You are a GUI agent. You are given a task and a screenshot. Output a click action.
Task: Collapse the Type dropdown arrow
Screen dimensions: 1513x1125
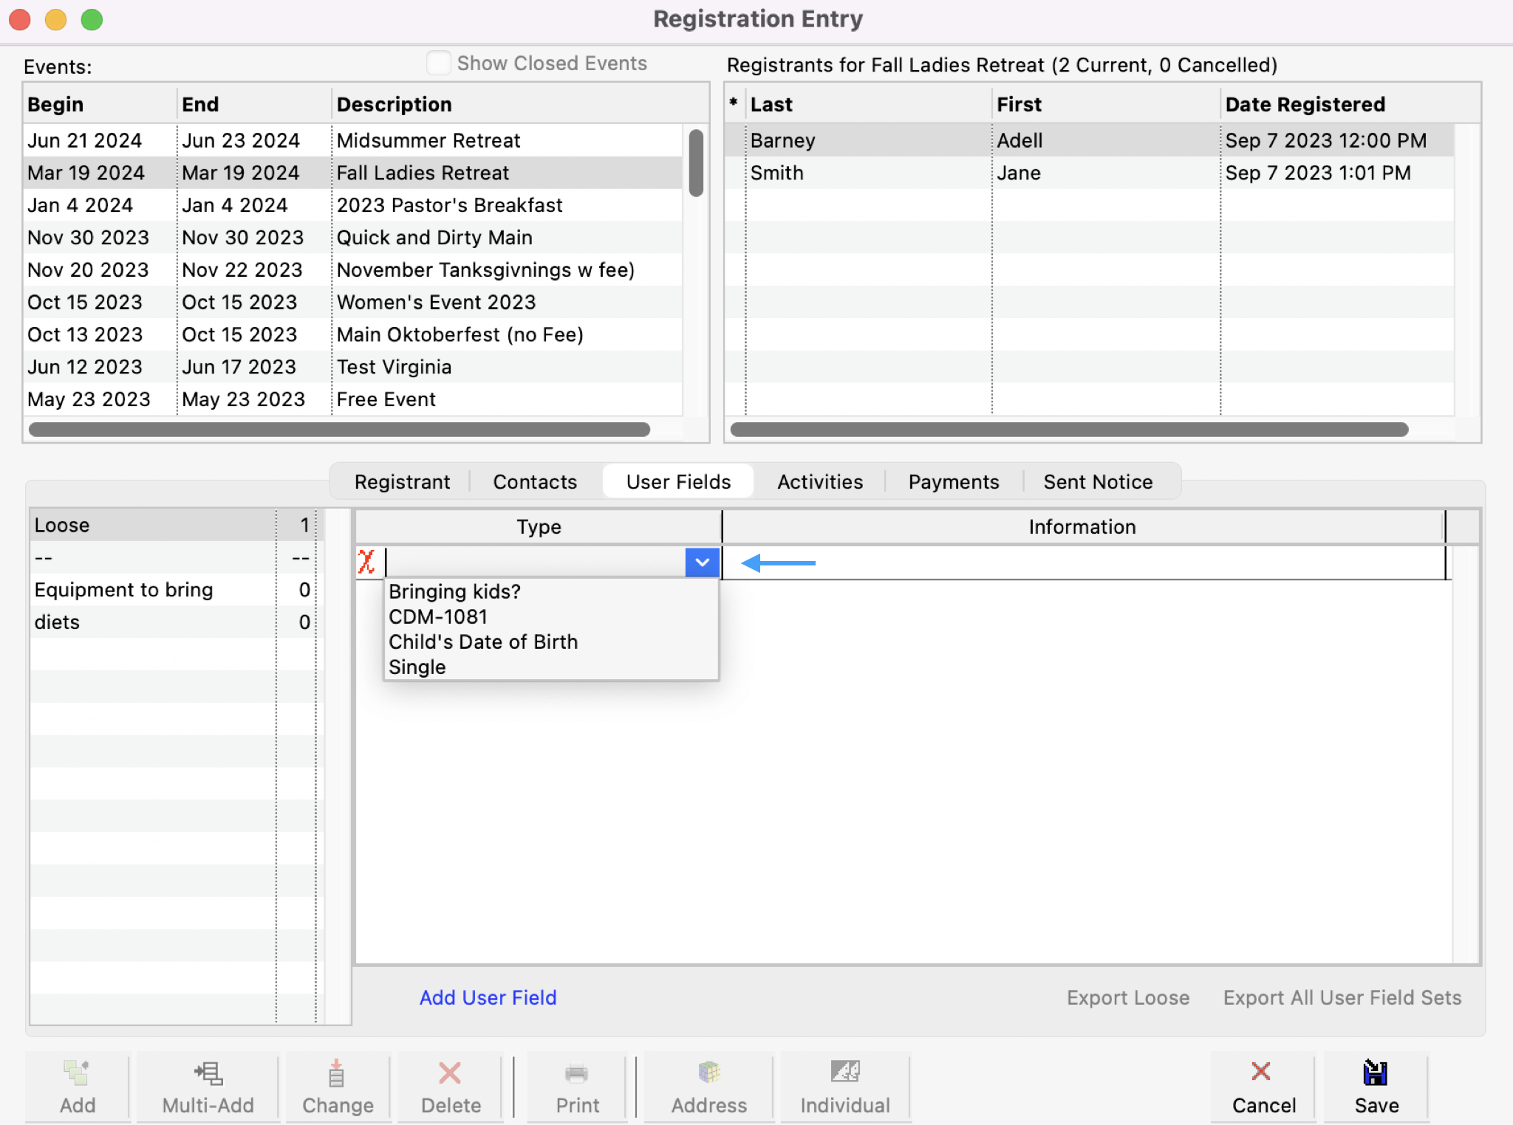(x=702, y=562)
